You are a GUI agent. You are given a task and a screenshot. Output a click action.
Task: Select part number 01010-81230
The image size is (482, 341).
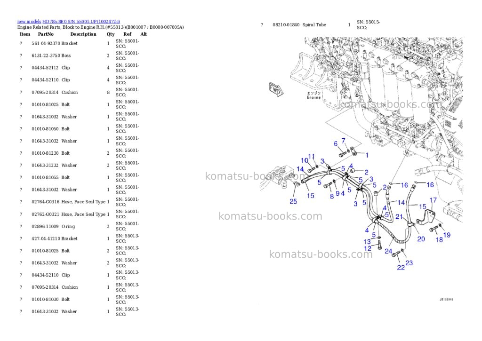[45, 153]
